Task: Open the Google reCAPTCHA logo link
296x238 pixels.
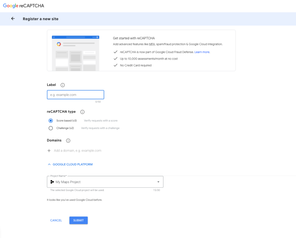Action: coord(24,6)
